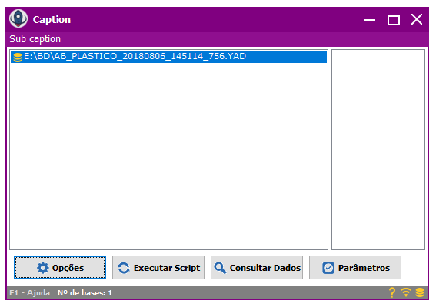Click the yellow database icon beside the file path
Screen dimensions: 436x307
point(18,58)
